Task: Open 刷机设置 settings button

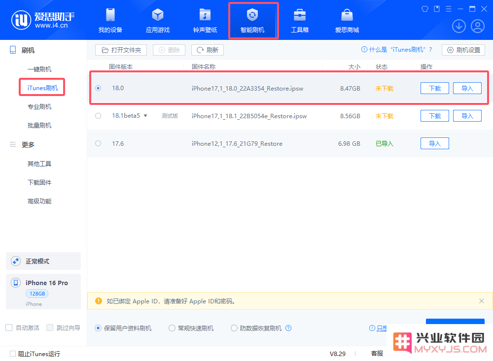Action: point(463,50)
